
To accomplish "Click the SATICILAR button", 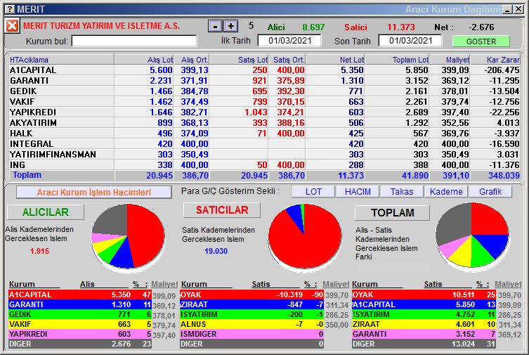I will [222, 210].
